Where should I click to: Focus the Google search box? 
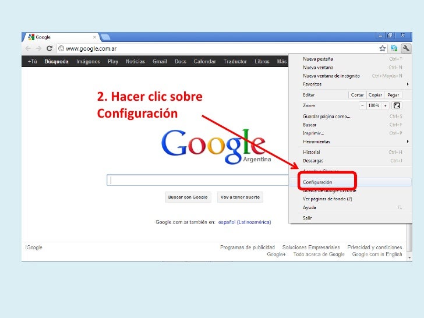click(198, 180)
